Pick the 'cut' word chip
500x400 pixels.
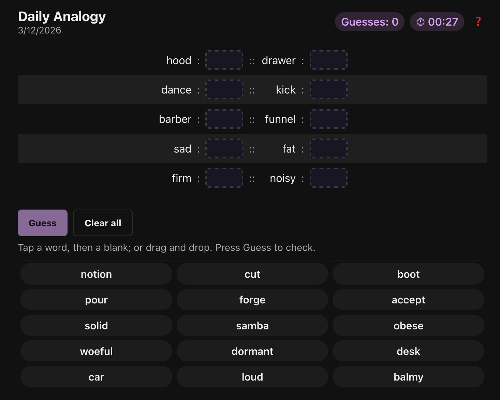[x=252, y=274]
